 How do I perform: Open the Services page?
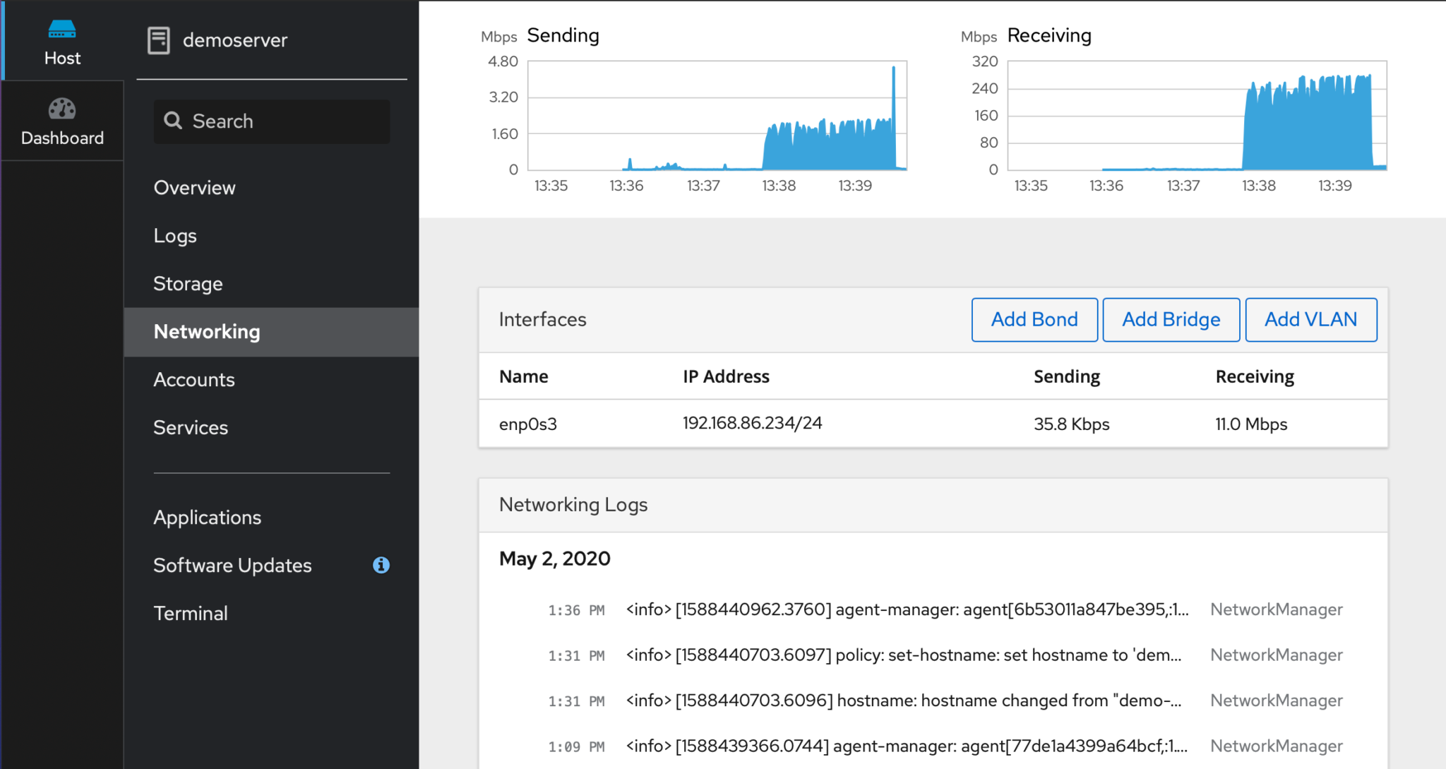pos(191,428)
